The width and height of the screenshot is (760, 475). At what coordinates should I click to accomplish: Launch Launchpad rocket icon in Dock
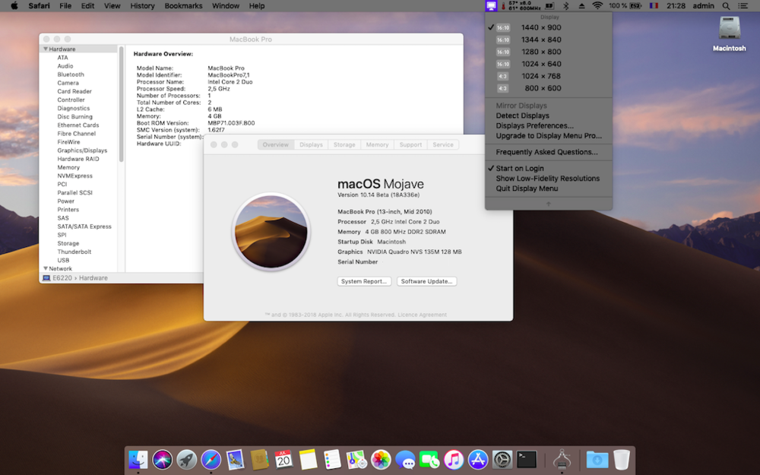(186, 459)
